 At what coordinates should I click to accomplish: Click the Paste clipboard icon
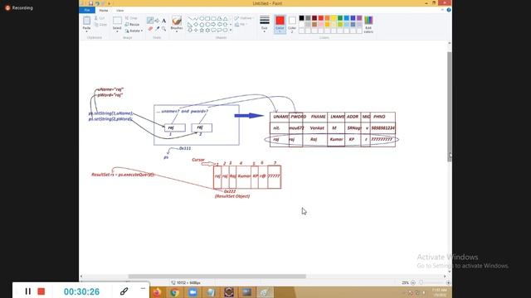point(86,20)
